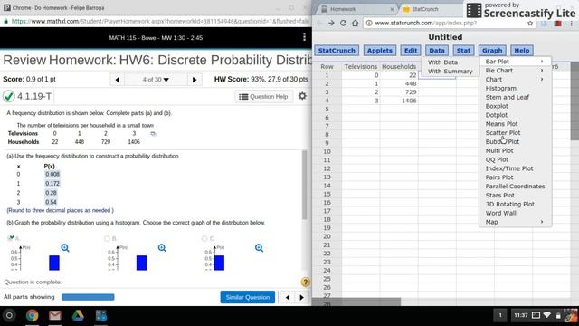Choose Dotplot from the Graph menu
The height and width of the screenshot is (326, 579).
(497, 115)
